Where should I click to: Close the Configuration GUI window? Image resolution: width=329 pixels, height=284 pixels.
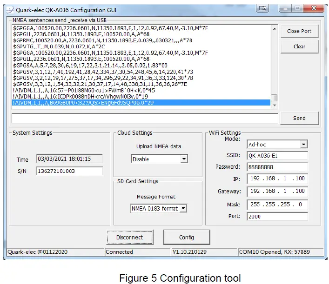coord(314,8)
